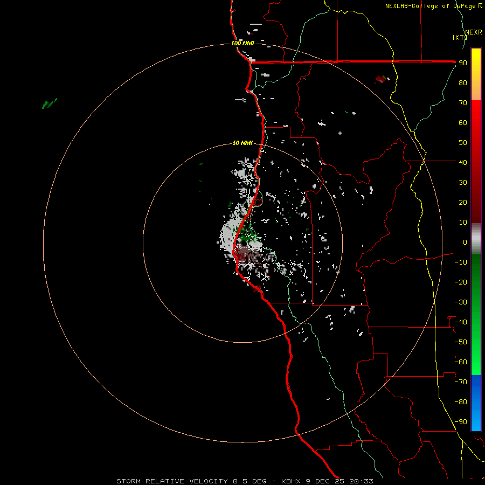The height and width of the screenshot is (485, 485).
Task: Click the NEXR label above the color bar
Action: point(474,32)
